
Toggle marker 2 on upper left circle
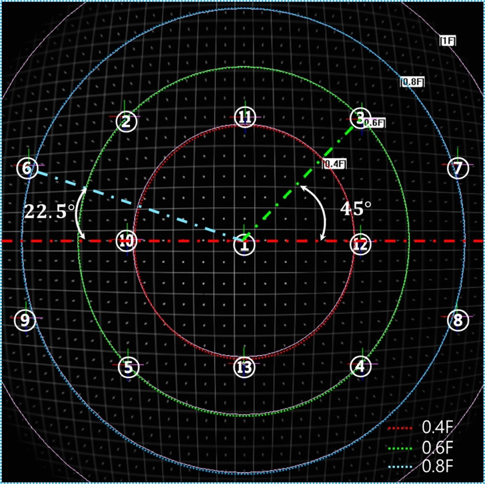[x=126, y=122]
